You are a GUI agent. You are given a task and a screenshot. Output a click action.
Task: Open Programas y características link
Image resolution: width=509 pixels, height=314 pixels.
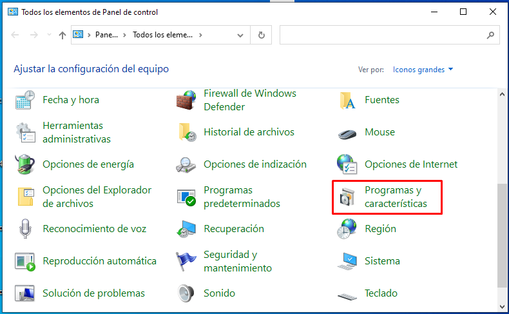pyautogui.click(x=396, y=197)
